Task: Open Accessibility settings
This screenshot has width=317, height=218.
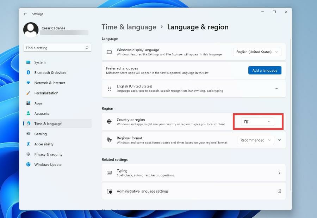Action: (x=57, y=144)
